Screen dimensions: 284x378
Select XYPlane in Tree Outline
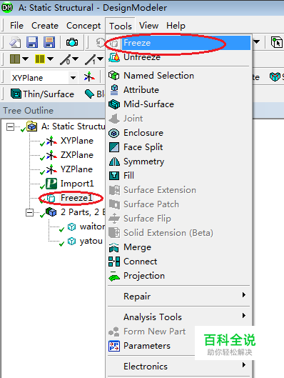click(77, 141)
